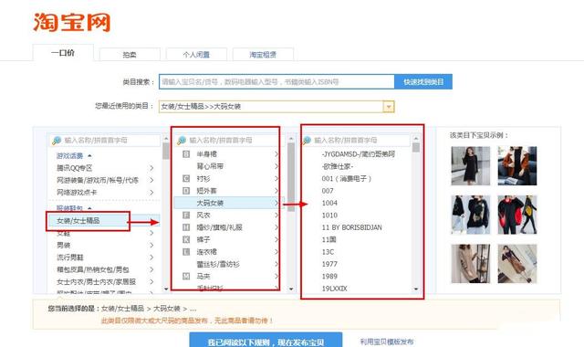
Task: Expand the 背心吊带 row chevron
Action: click(x=276, y=166)
